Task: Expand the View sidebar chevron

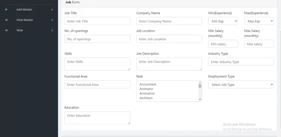Action: pos(52,30)
